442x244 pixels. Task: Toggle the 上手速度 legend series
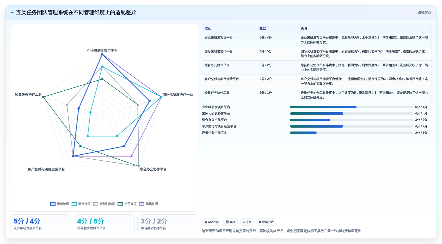tap(127, 204)
